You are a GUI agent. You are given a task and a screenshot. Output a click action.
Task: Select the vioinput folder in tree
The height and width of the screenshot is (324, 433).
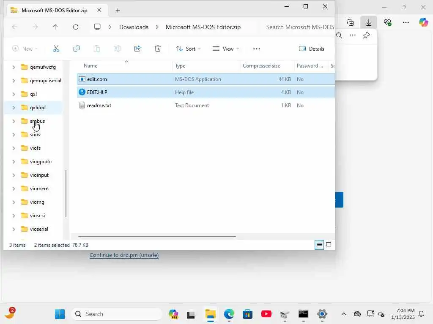pos(39,175)
